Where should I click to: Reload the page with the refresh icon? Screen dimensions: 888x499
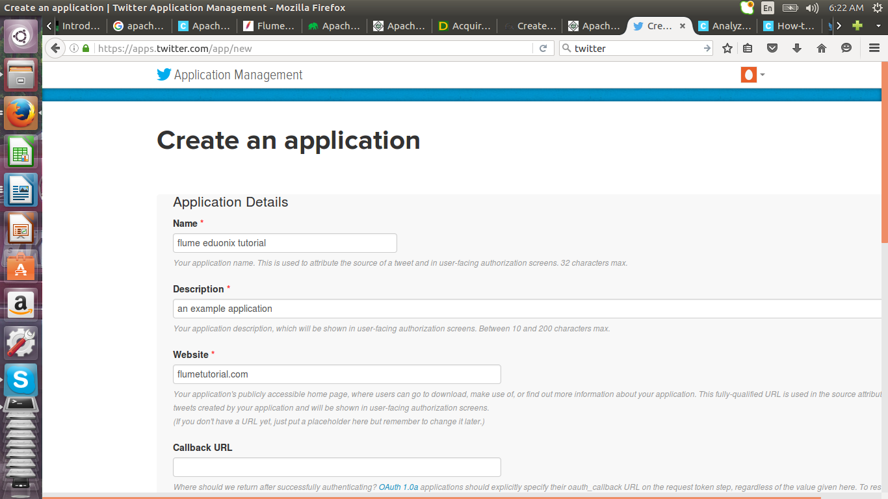[x=543, y=48]
